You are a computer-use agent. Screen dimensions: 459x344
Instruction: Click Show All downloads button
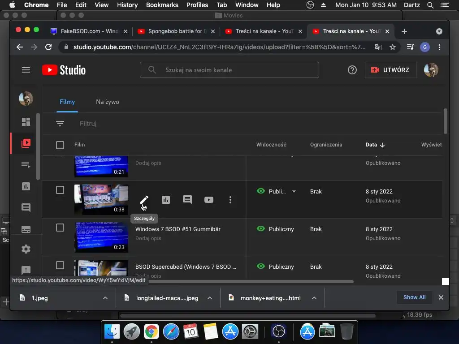click(x=414, y=297)
